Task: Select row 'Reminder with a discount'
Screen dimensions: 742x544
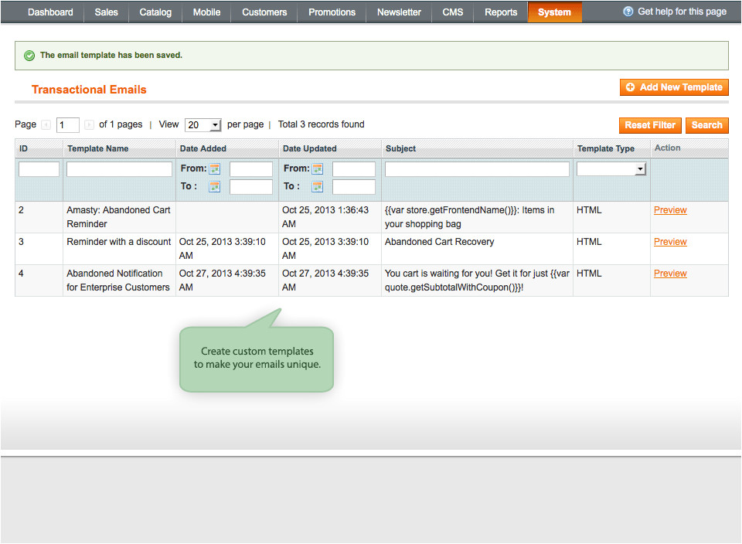Action: (x=372, y=249)
